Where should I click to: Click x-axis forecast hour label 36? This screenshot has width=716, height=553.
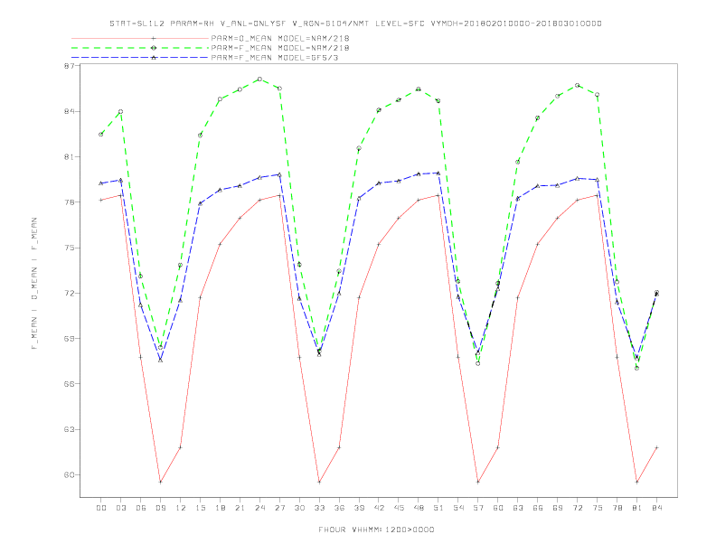339,508
